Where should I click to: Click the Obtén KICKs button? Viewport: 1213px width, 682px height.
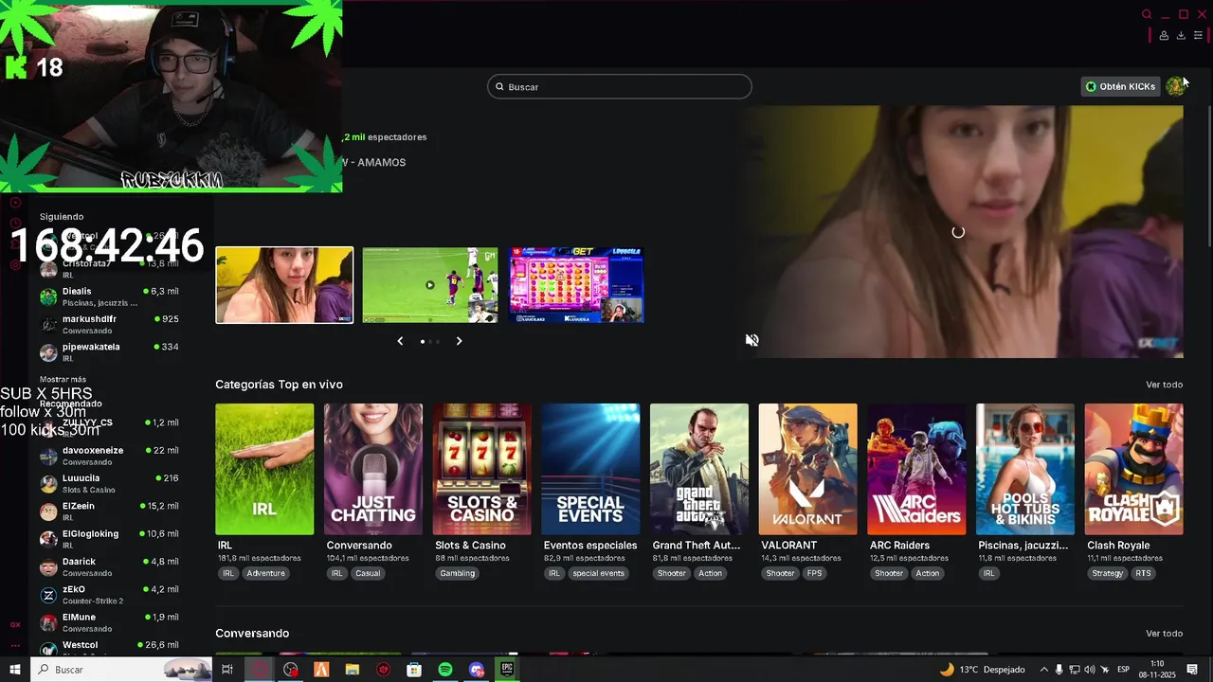pyautogui.click(x=1120, y=86)
